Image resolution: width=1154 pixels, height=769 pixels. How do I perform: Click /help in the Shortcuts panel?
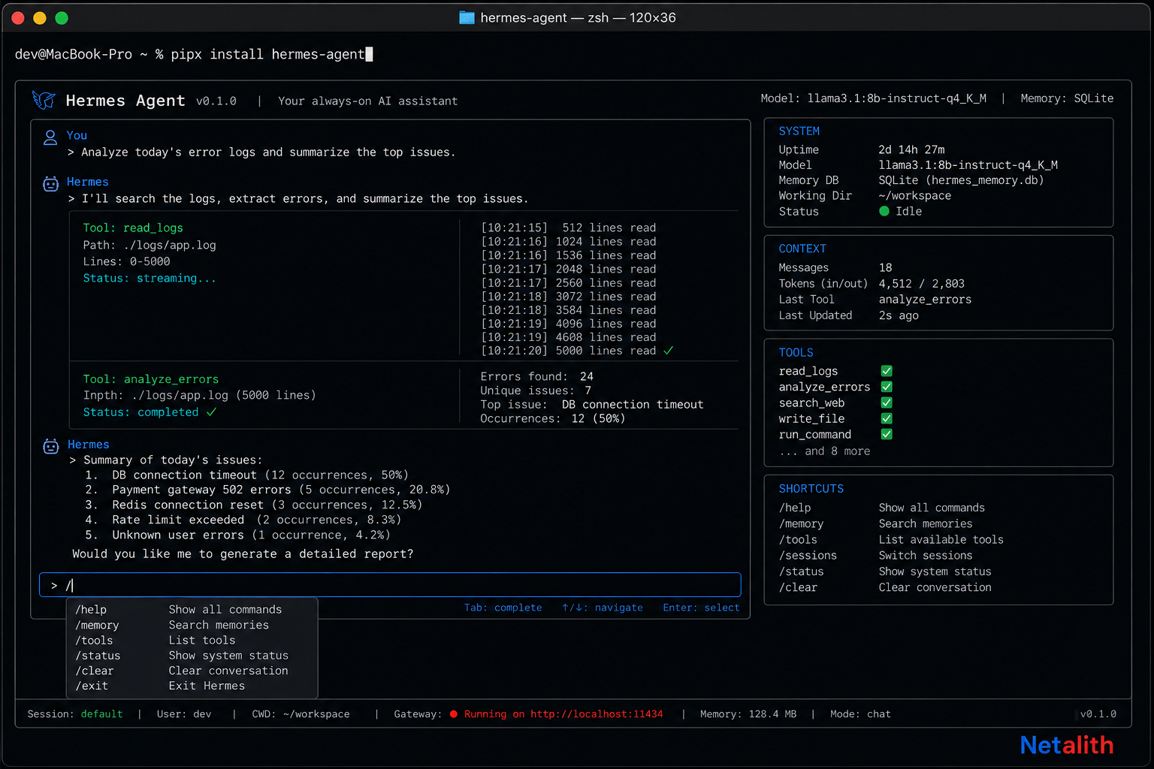[795, 508]
